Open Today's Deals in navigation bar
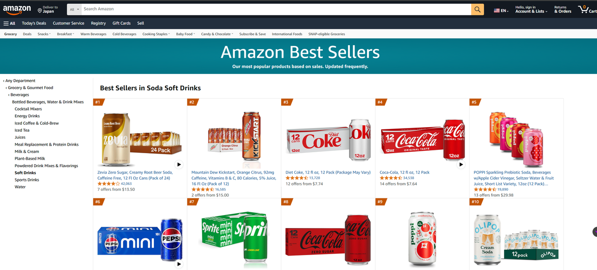The height and width of the screenshot is (270, 597). 34,23
